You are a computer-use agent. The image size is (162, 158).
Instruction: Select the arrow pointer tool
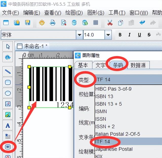pos(8,46)
